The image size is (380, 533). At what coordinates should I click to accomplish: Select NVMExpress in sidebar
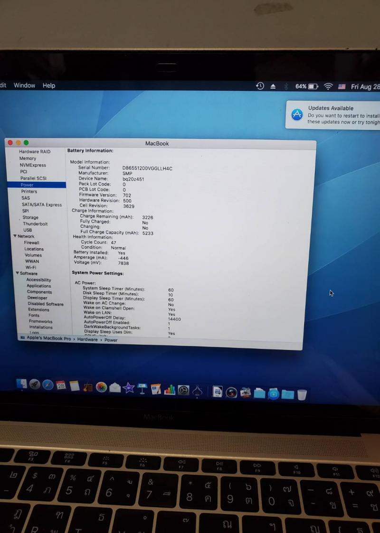(33, 165)
